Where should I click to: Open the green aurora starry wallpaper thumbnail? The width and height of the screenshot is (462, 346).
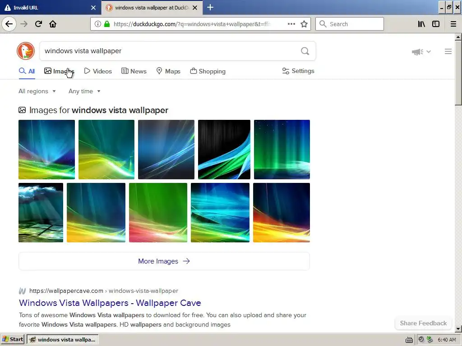(x=282, y=150)
